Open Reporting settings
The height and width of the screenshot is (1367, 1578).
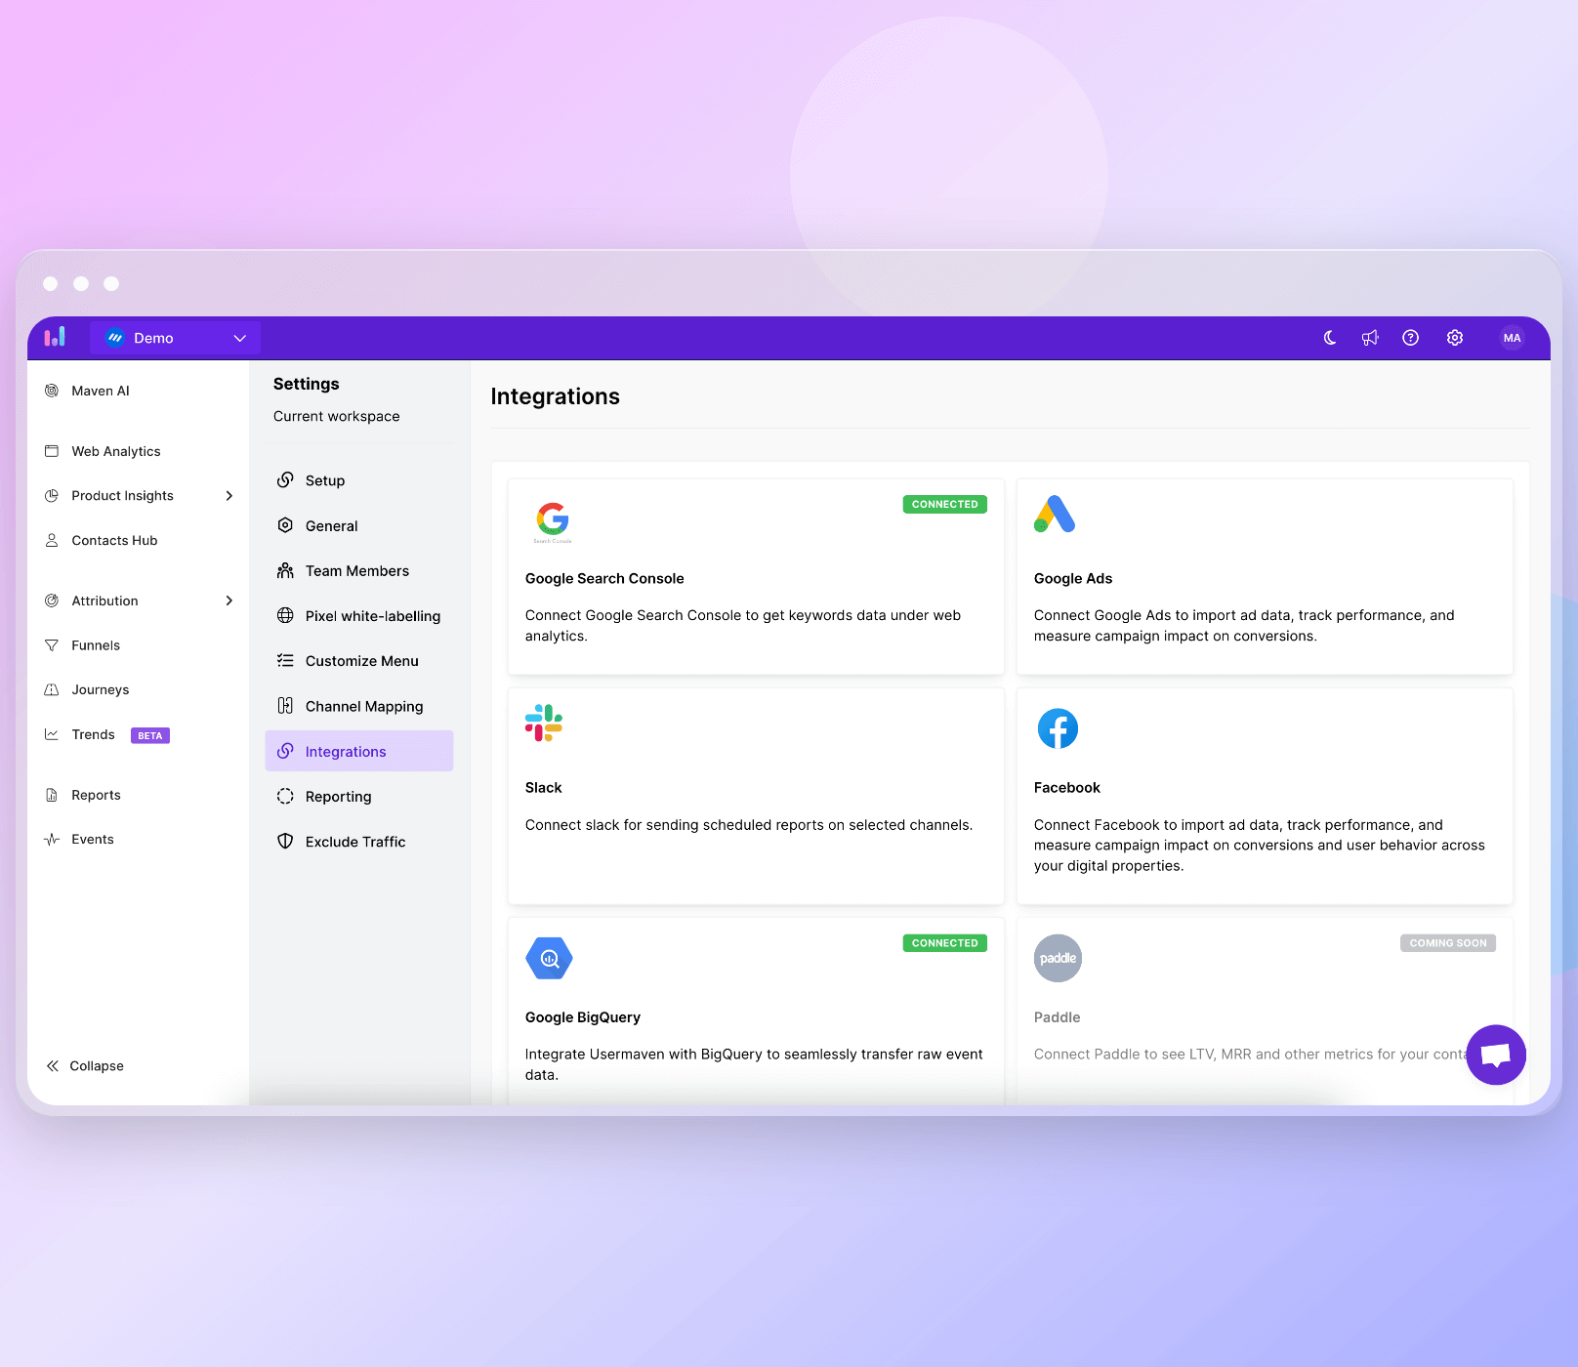click(x=339, y=797)
